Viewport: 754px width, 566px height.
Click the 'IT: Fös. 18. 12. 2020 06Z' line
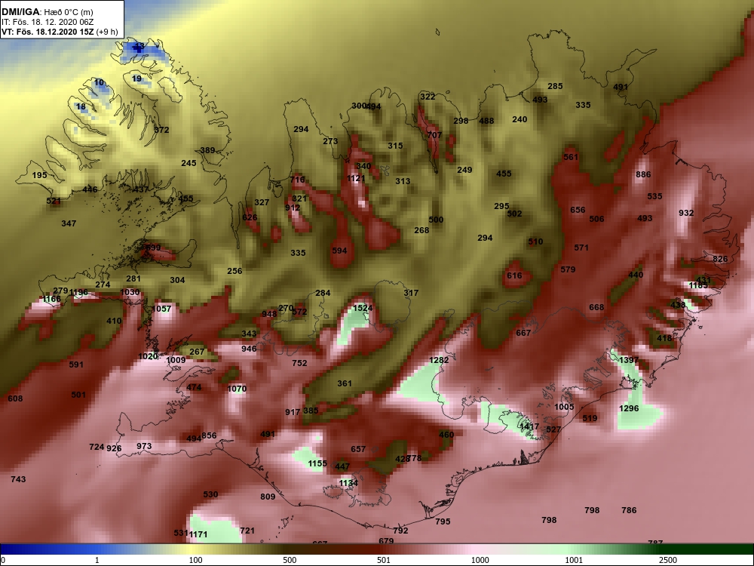(x=48, y=22)
